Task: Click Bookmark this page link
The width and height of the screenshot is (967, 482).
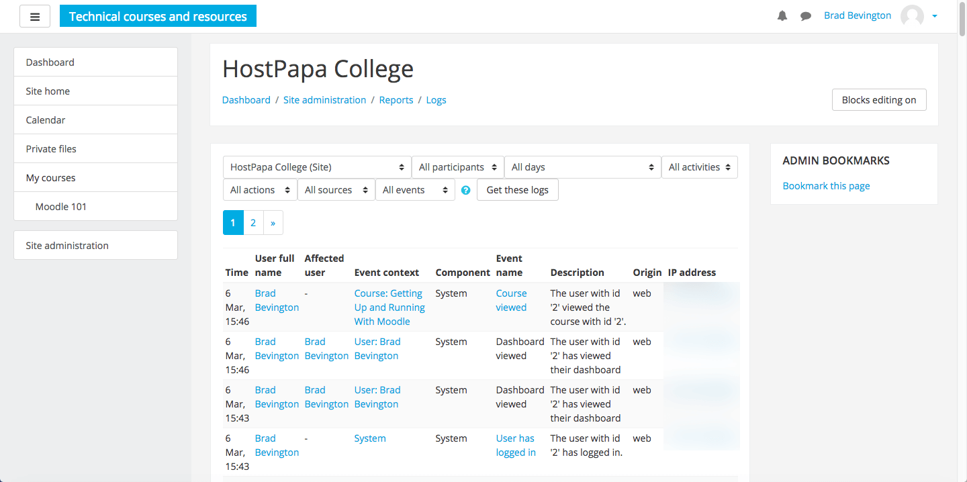Action: 826,186
